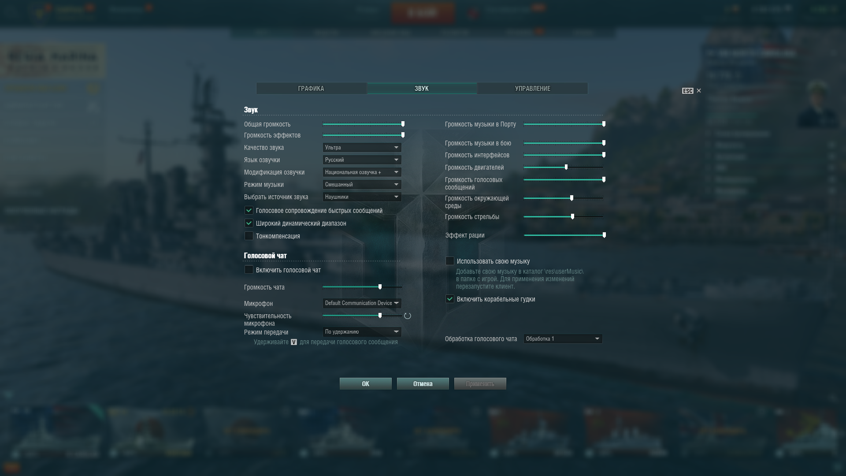Open the Язык озвучки dropdown

click(362, 160)
